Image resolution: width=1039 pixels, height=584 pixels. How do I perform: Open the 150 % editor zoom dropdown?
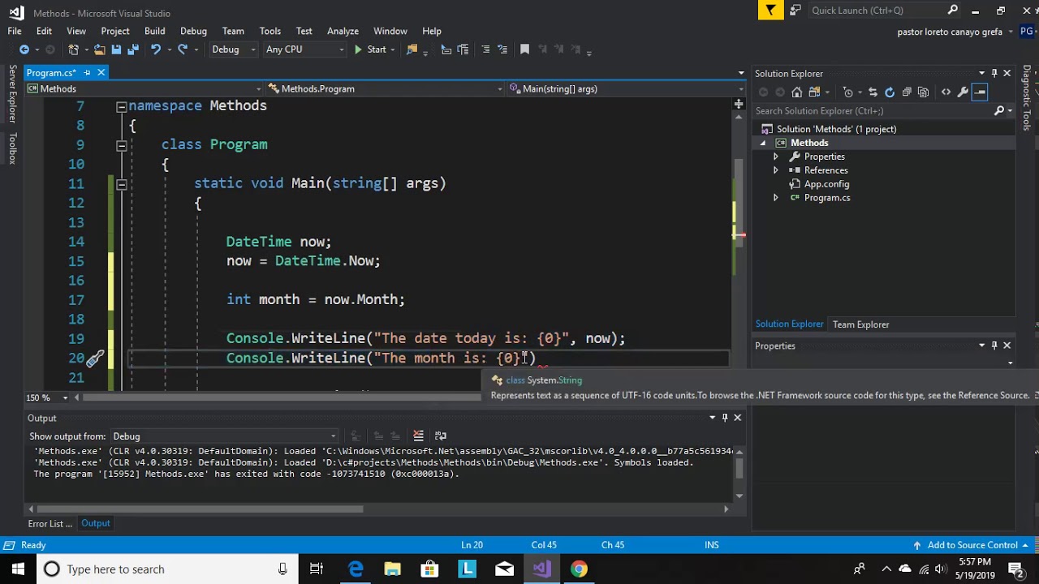[x=44, y=397]
